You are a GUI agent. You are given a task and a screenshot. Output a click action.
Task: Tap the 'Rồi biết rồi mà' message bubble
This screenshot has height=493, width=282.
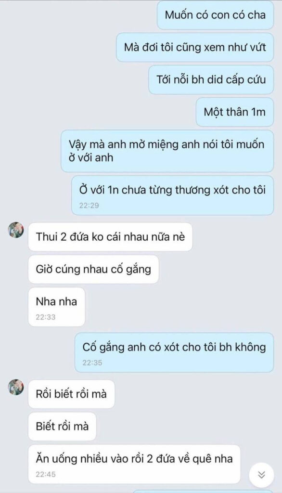[x=71, y=394]
